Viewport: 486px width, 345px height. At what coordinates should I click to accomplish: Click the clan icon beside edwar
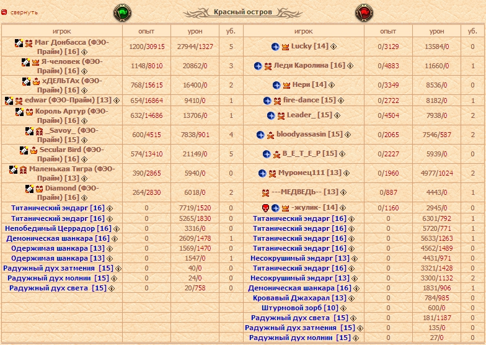(9, 101)
